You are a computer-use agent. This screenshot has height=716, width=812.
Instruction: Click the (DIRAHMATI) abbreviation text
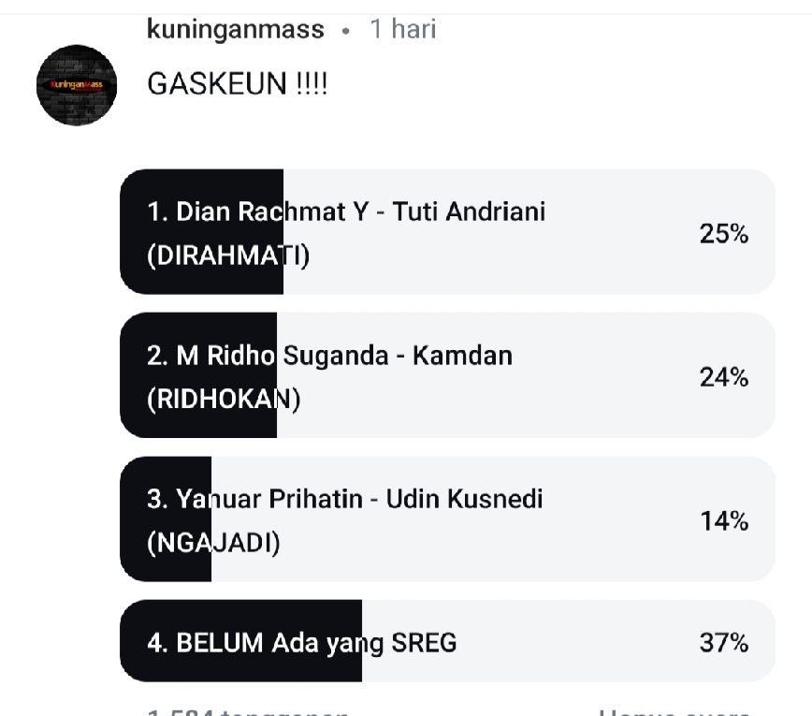pos(228,256)
